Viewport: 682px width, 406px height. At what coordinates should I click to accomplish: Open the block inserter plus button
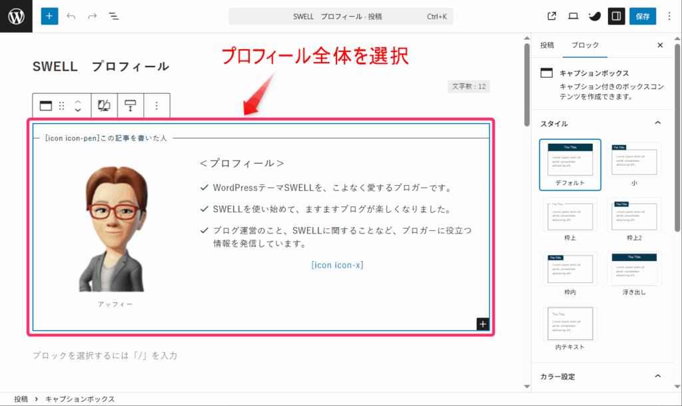point(49,16)
